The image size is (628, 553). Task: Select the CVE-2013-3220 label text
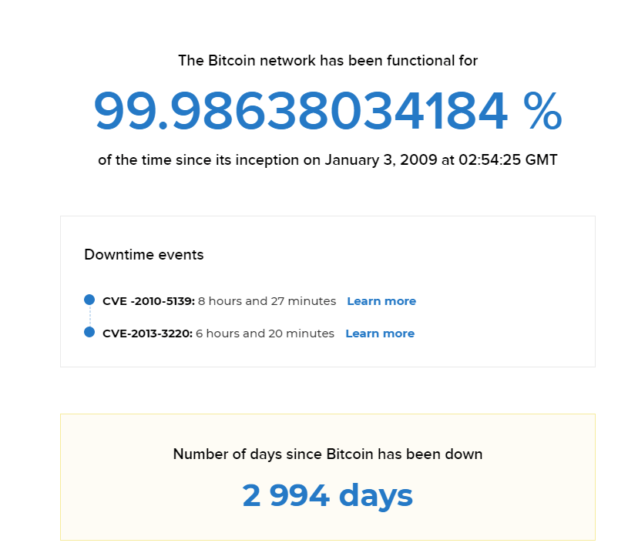click(147, 333)
